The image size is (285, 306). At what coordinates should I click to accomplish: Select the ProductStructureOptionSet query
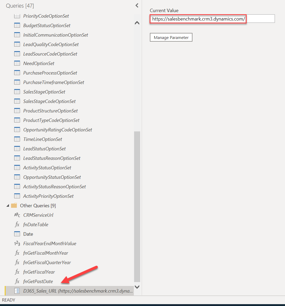50,111
